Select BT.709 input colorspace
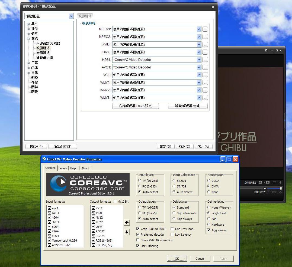The width and height of the screenshot is (292, 267). pos(174,186)
